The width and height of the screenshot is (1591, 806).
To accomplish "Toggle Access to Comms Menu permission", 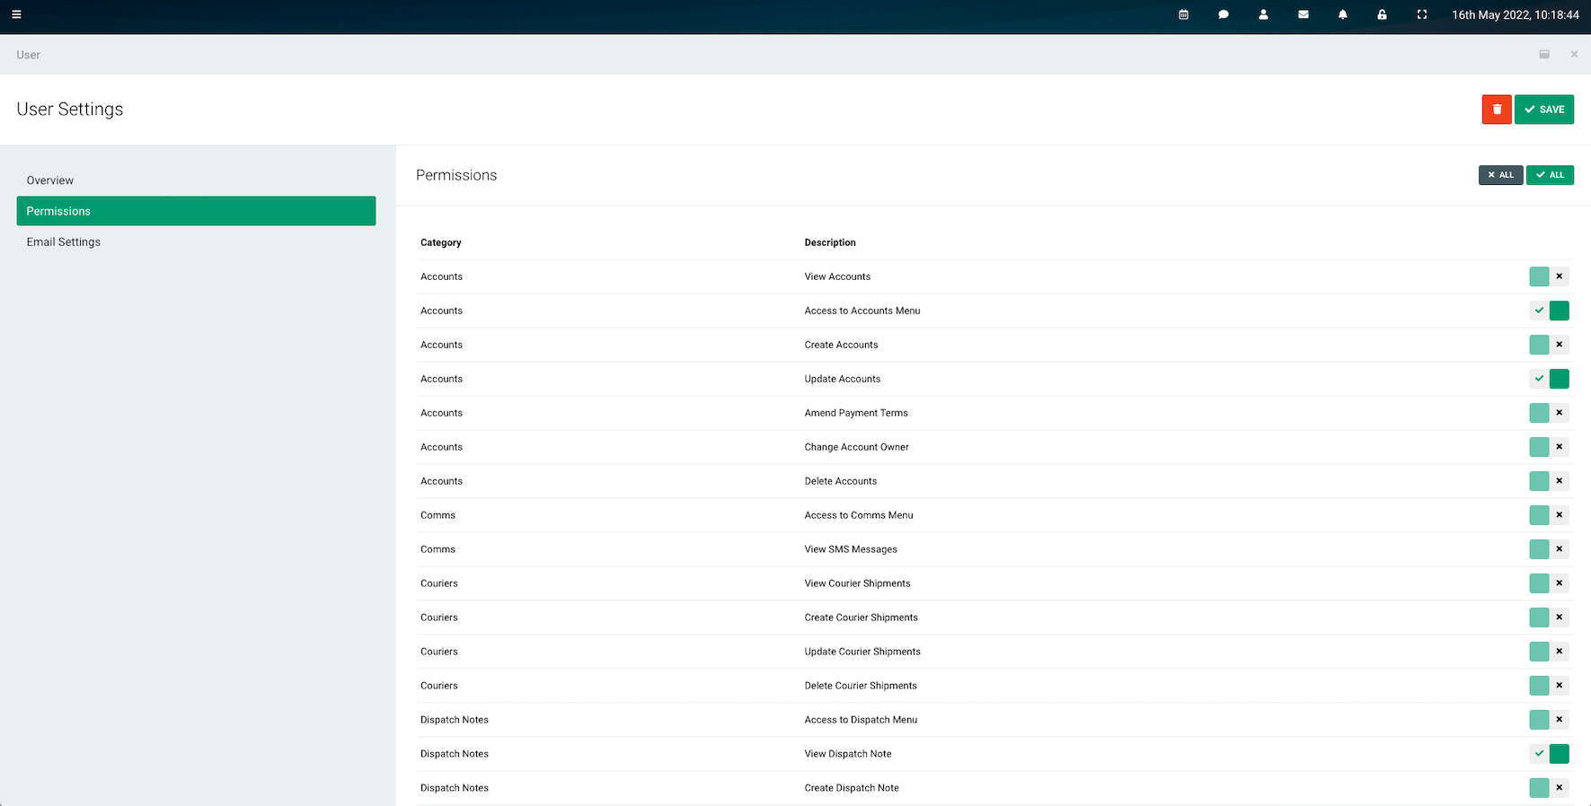I will click(x=1550, y=515).
